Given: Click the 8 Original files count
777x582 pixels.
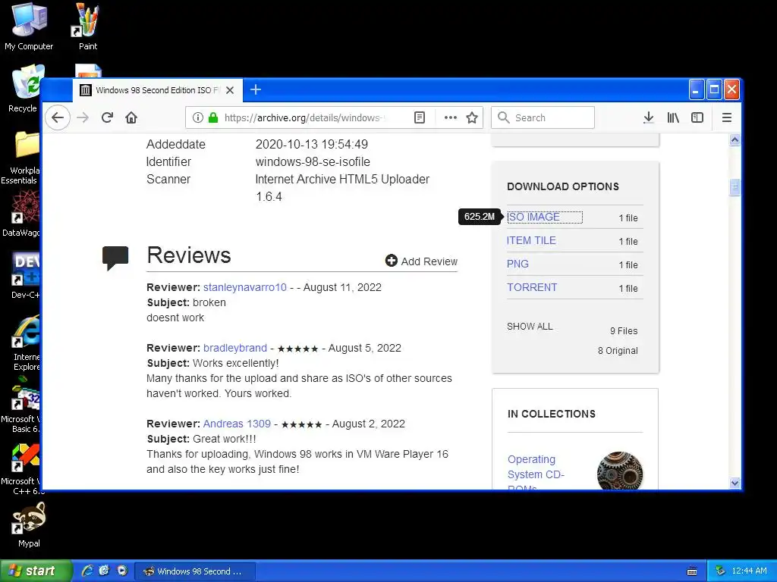Looking at the screenshot, I should 618,351.
